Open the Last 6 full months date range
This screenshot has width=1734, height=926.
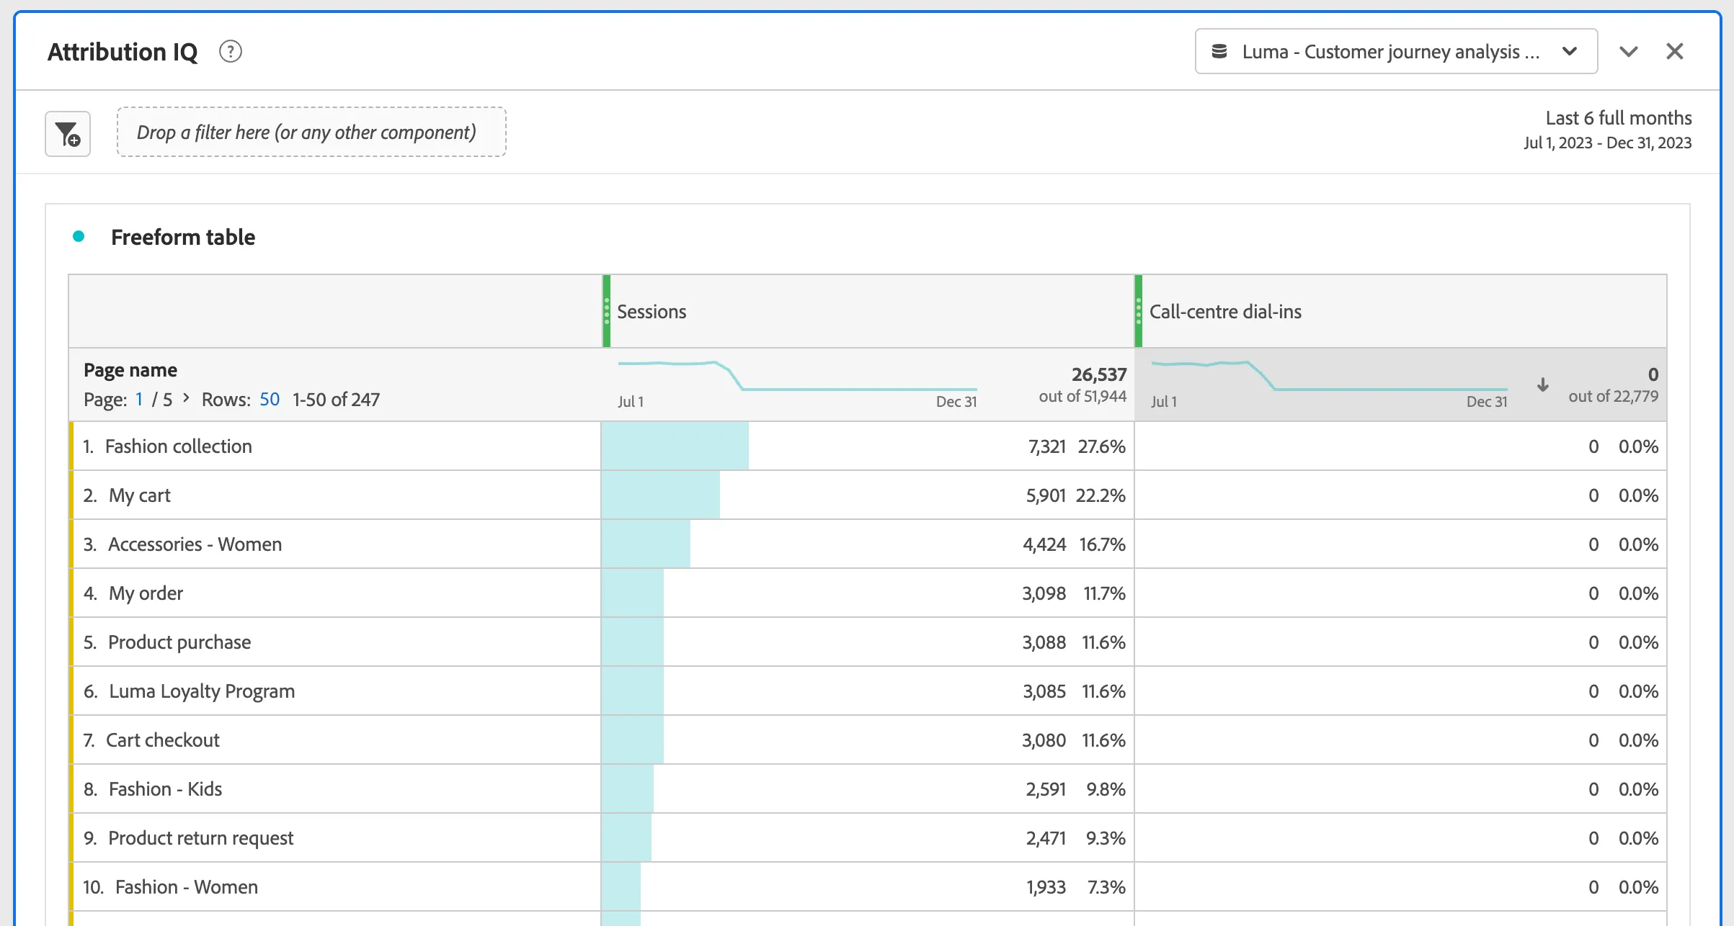(x=1607, y=130)
